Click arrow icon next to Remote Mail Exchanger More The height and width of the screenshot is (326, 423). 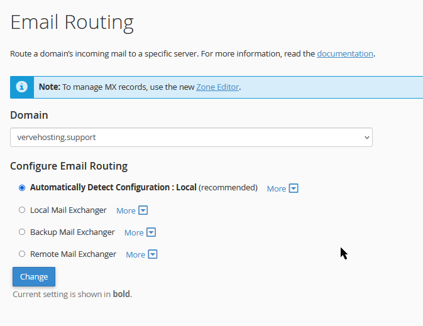click(153, 254)
